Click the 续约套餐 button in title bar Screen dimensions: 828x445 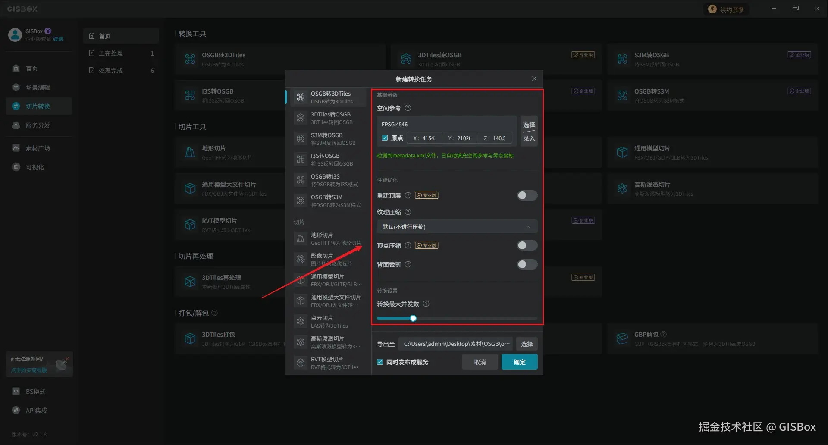coord(727,9)
